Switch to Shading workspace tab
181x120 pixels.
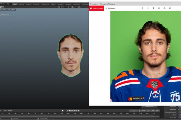(53, 4)
